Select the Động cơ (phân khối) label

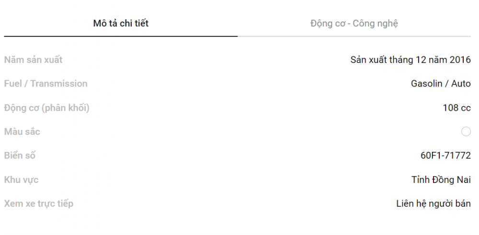pos(46,108)
